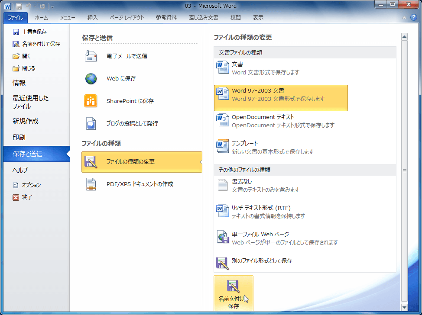Click the red X icon beside 終了

[x=16, y=198]
